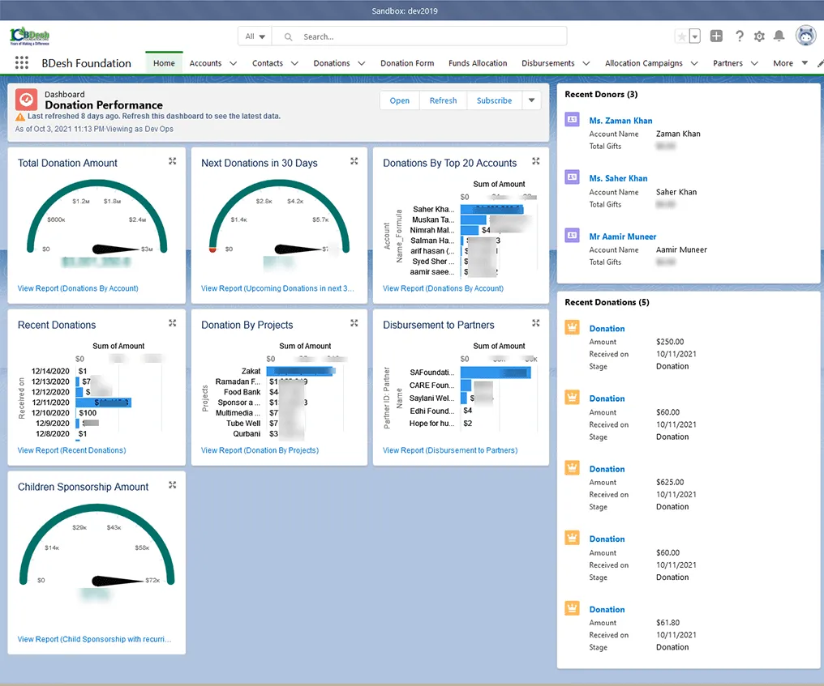The width and height of the screenshot is (824, 686).
Task: Expand Donations By Top 20 Accounts chart
Action: click(536, 161)
